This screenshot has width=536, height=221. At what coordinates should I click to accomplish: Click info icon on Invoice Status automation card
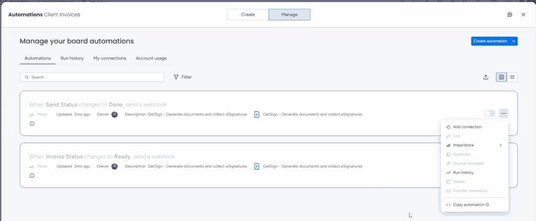click(32, 176)
